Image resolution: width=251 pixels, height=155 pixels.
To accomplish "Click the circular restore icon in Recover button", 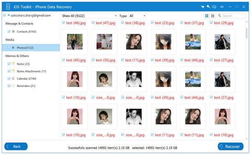I will click(x=221, y=146).
